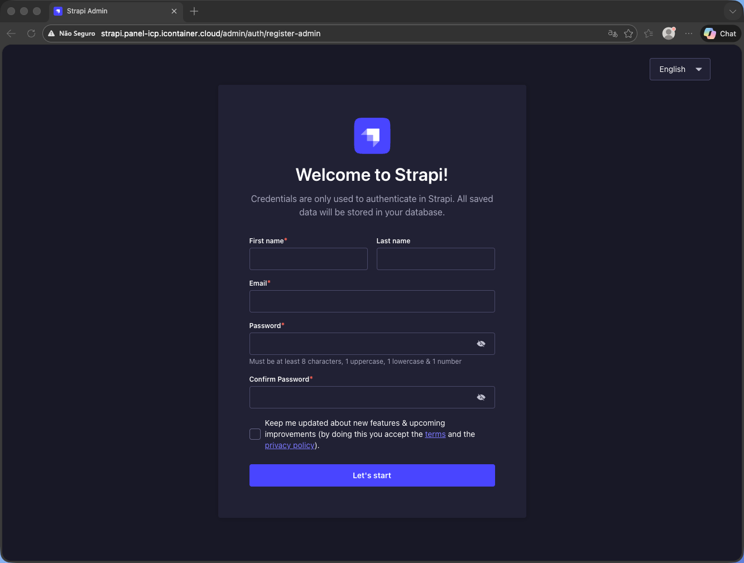The image size is (744, 563).
Task: Open browser settings ellipsis menu
Action: tap(689, 33)
